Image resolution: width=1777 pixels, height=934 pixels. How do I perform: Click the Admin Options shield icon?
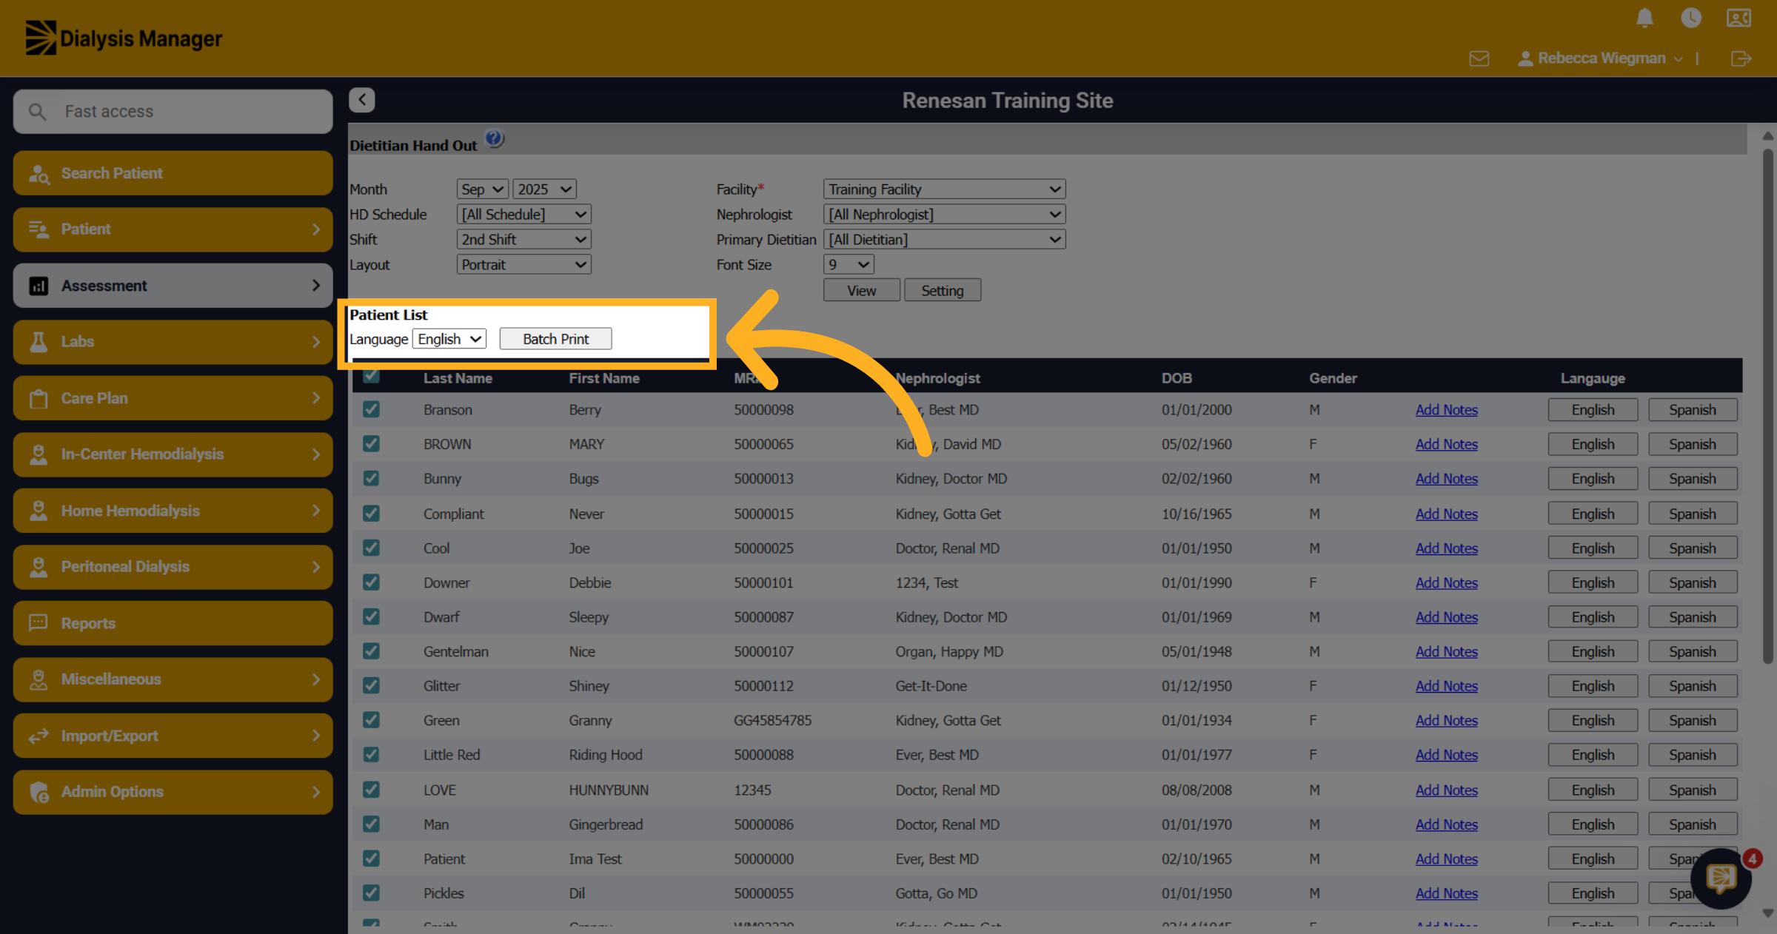[x=39, y=792]
